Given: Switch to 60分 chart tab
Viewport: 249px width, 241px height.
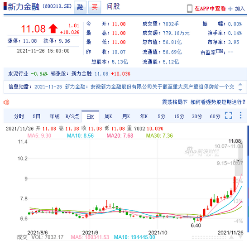Looking at the screenshot, I should [x=215, y=116].
